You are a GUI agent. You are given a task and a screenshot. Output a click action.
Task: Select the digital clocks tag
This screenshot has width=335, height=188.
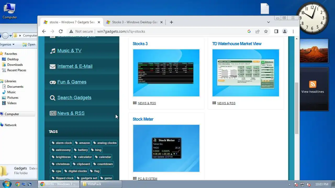[75, 171]
